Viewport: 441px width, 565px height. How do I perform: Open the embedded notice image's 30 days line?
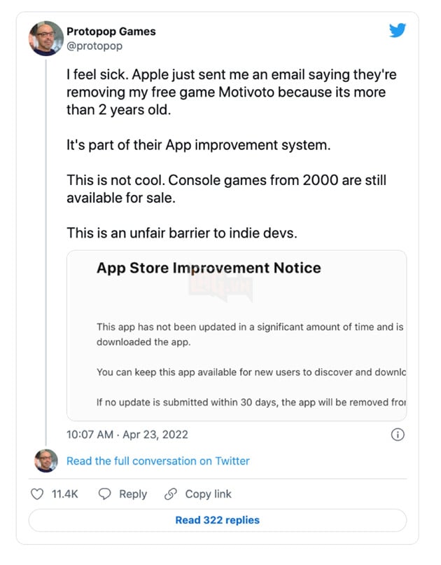[251, 402]
